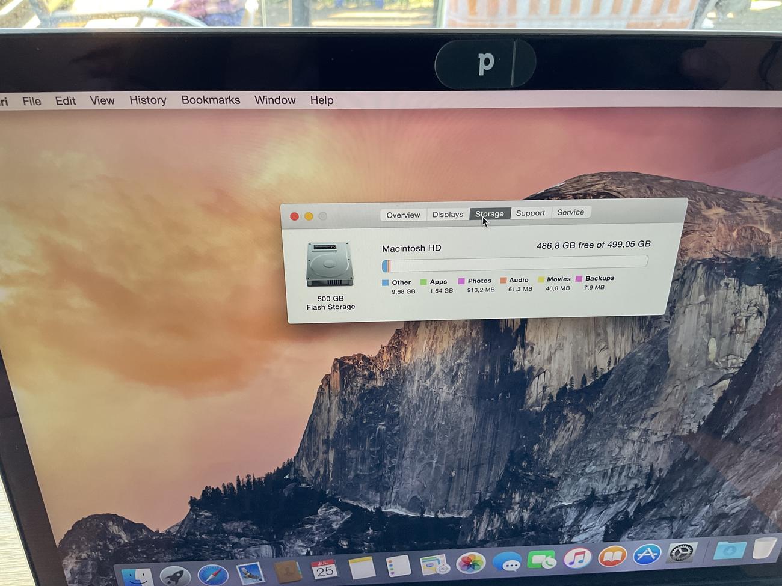Click the Macintosh HD storage usage bar
The image size is (782, 586).
(x=515, y=263)
